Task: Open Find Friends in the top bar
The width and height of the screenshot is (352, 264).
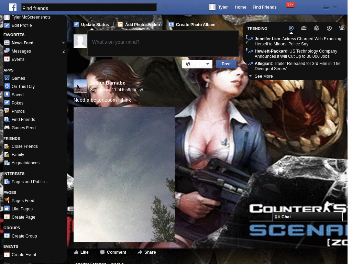Action: (264, 7)
